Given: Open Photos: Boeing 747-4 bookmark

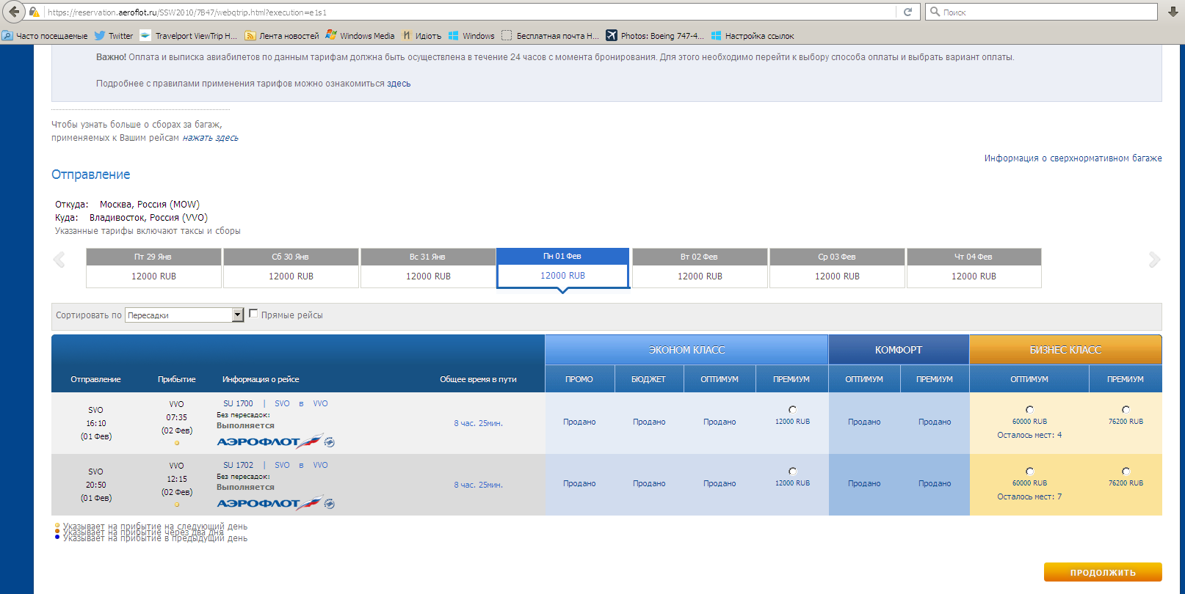Looking at the screenshot, I should coord(655,35).
